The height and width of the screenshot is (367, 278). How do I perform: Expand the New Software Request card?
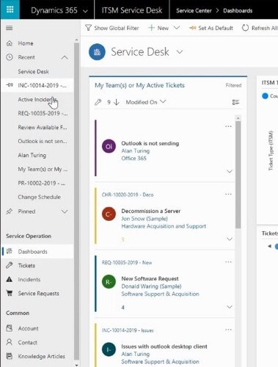[x=230, y=307]
